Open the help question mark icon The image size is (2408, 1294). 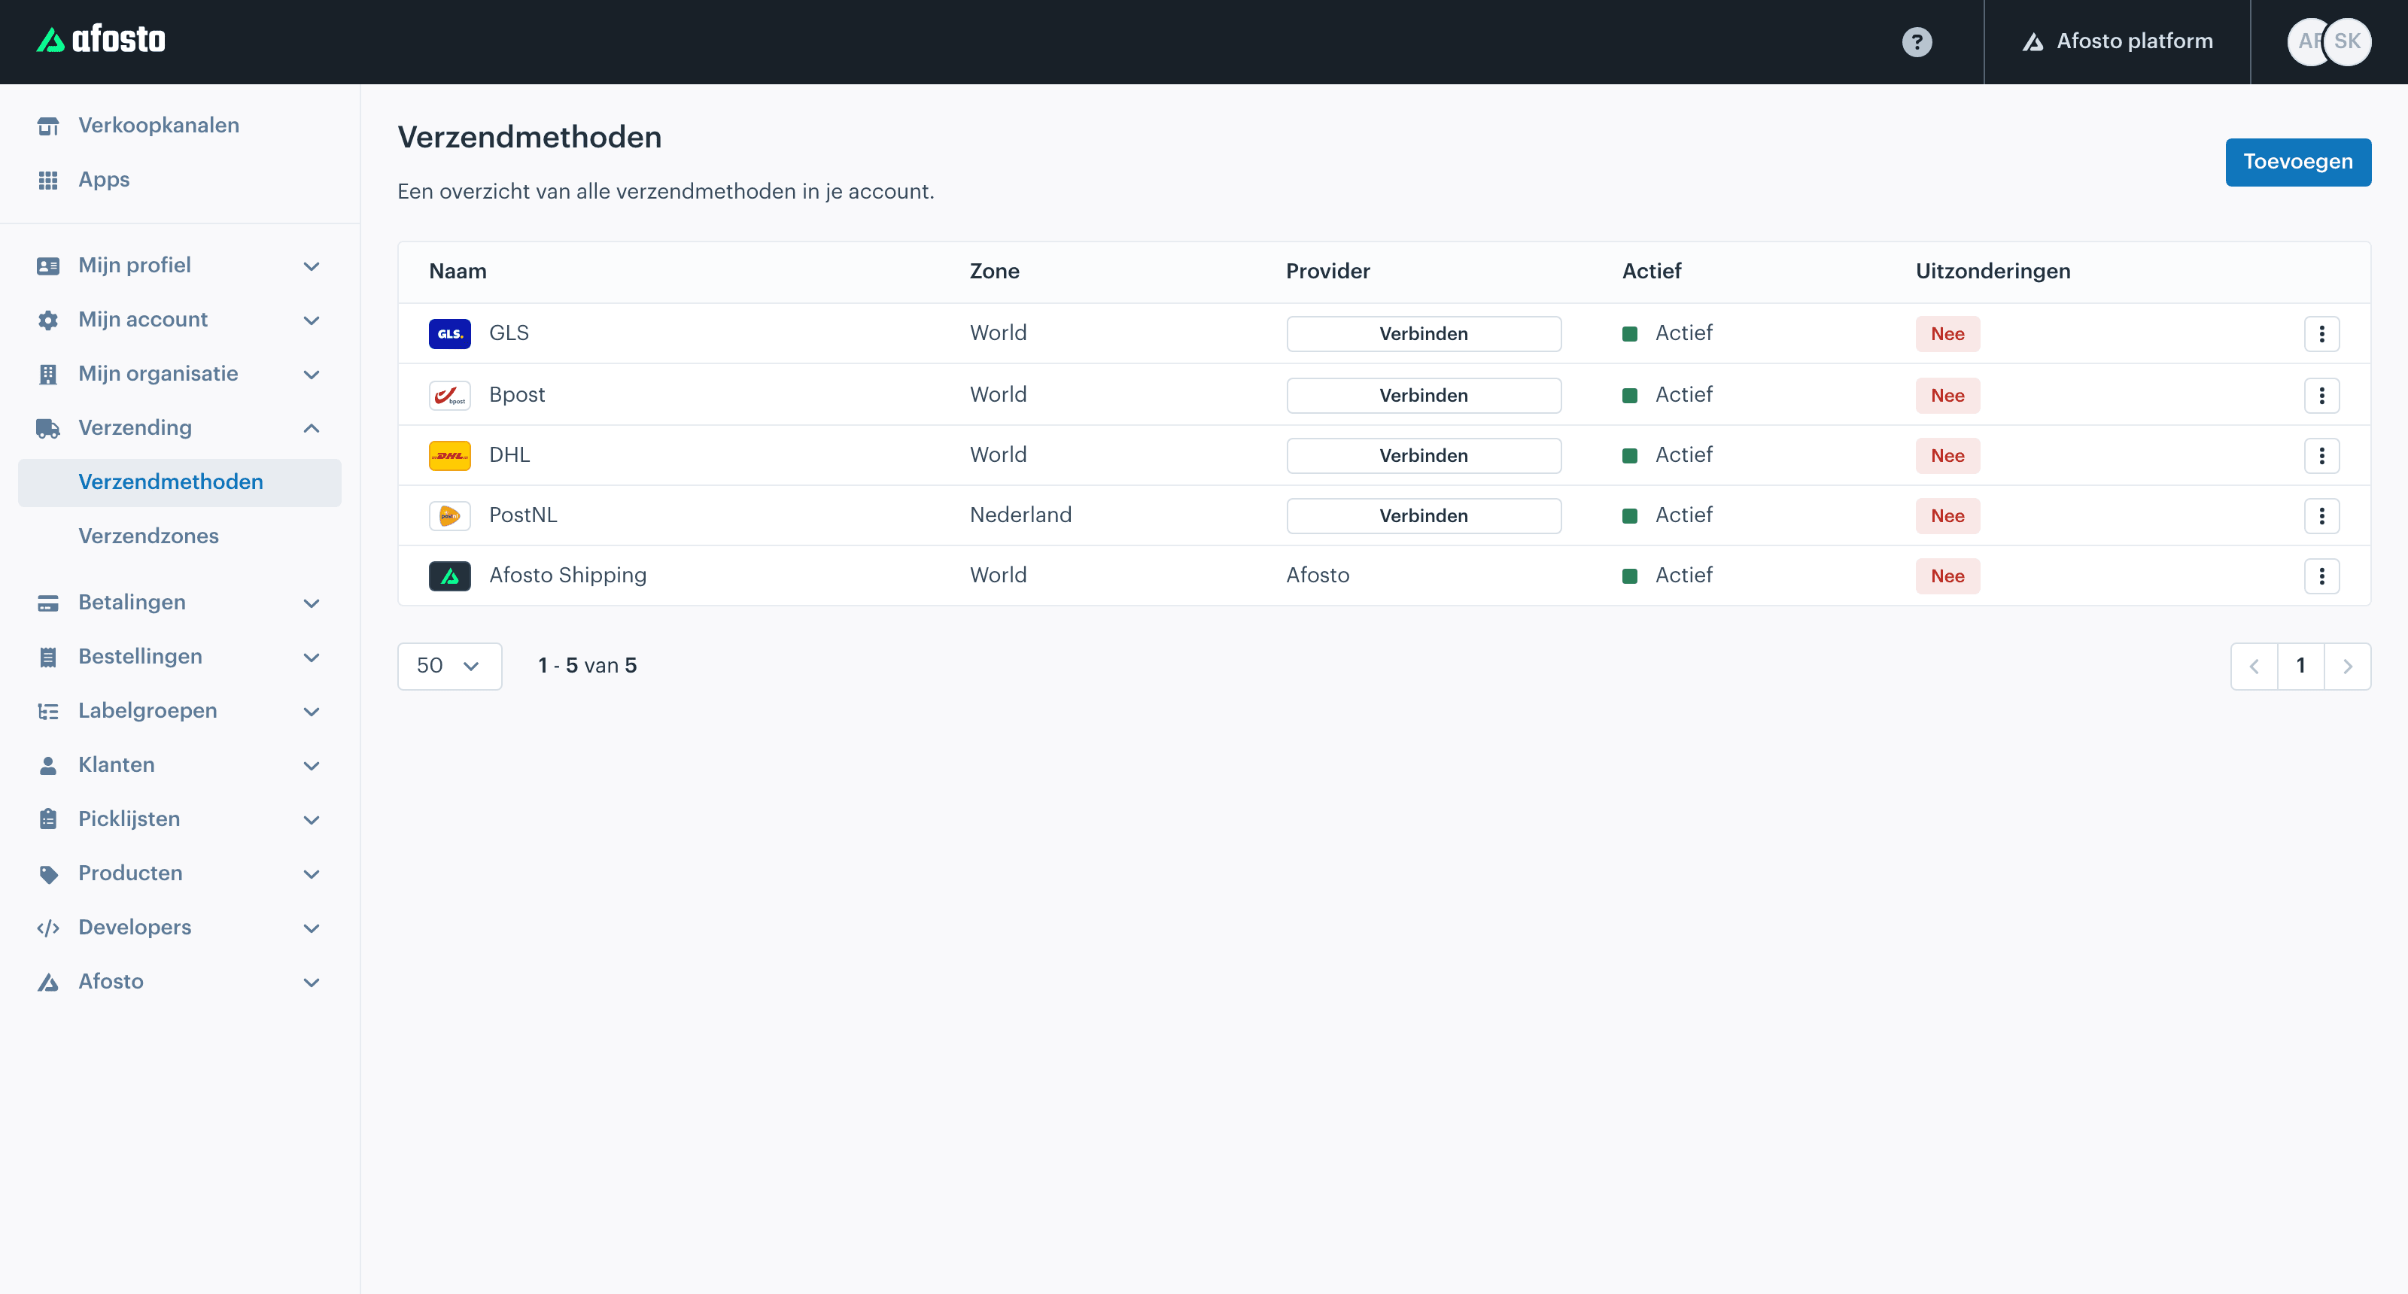[x=1917, y=41]
